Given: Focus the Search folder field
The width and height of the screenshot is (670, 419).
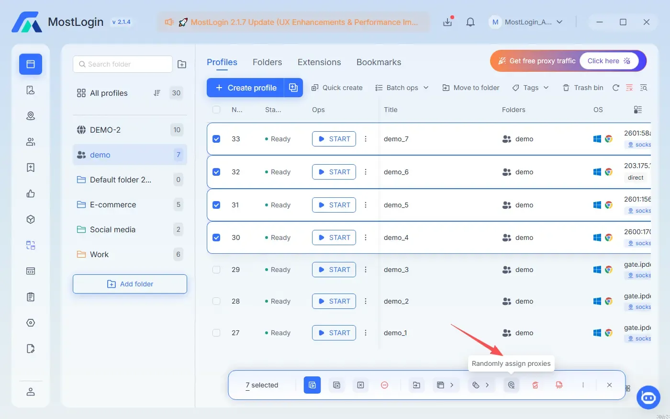Looking at the screenshot, I should (123, 64).
